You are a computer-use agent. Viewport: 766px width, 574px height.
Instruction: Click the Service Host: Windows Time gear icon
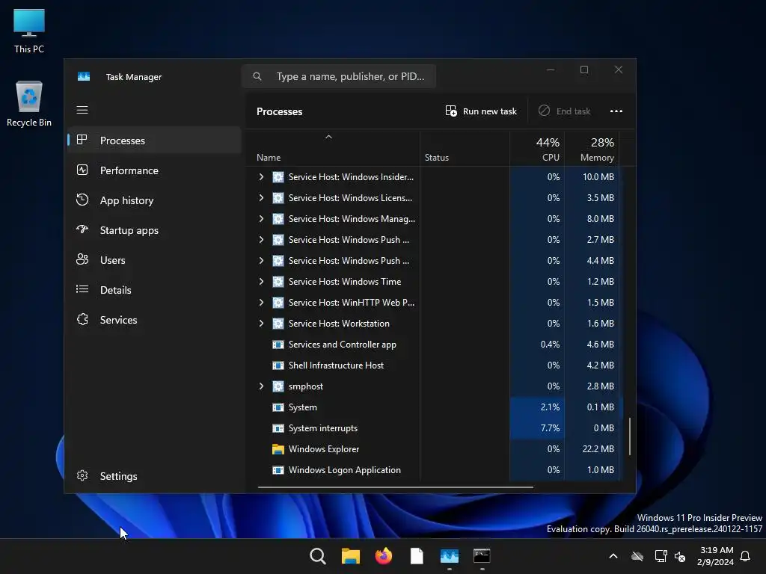(278, 282)
